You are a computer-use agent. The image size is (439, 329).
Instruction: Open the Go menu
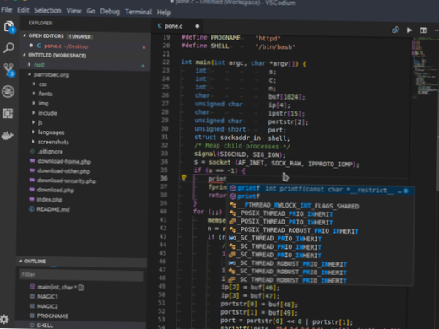90,11
